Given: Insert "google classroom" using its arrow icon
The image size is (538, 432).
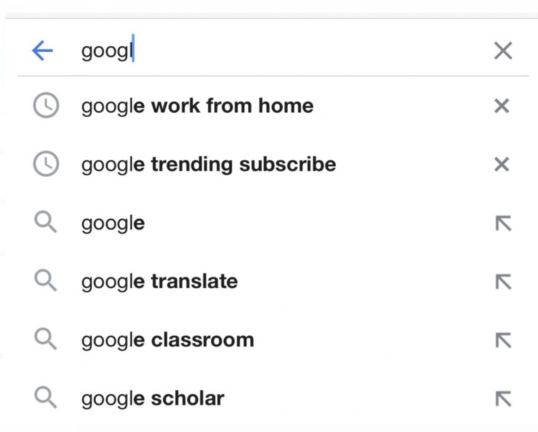Looking at the screenshot, I should click(x=503, y=340).
